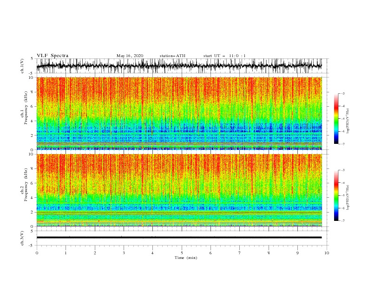This screenshot has width=368, height=284.
Task: Click inside the ch.2 spectrogram panel
Action: [x=179, y=190]
